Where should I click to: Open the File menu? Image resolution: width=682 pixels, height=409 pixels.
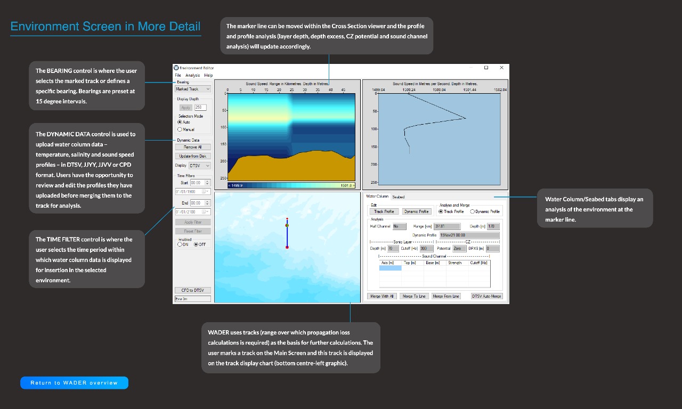click(x=178, y=75)
